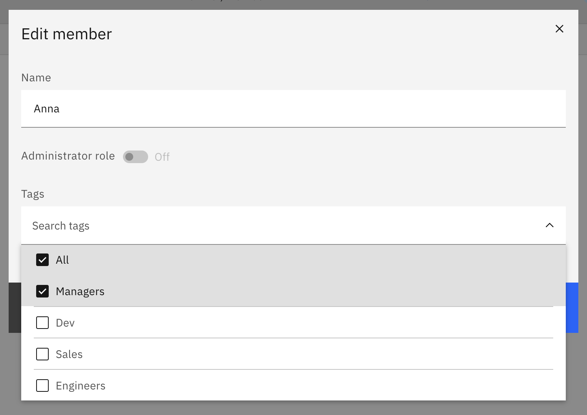Click the Sales row label
Image resolution: width=587 pixels, height=415 pixels.
click(69, 354)
